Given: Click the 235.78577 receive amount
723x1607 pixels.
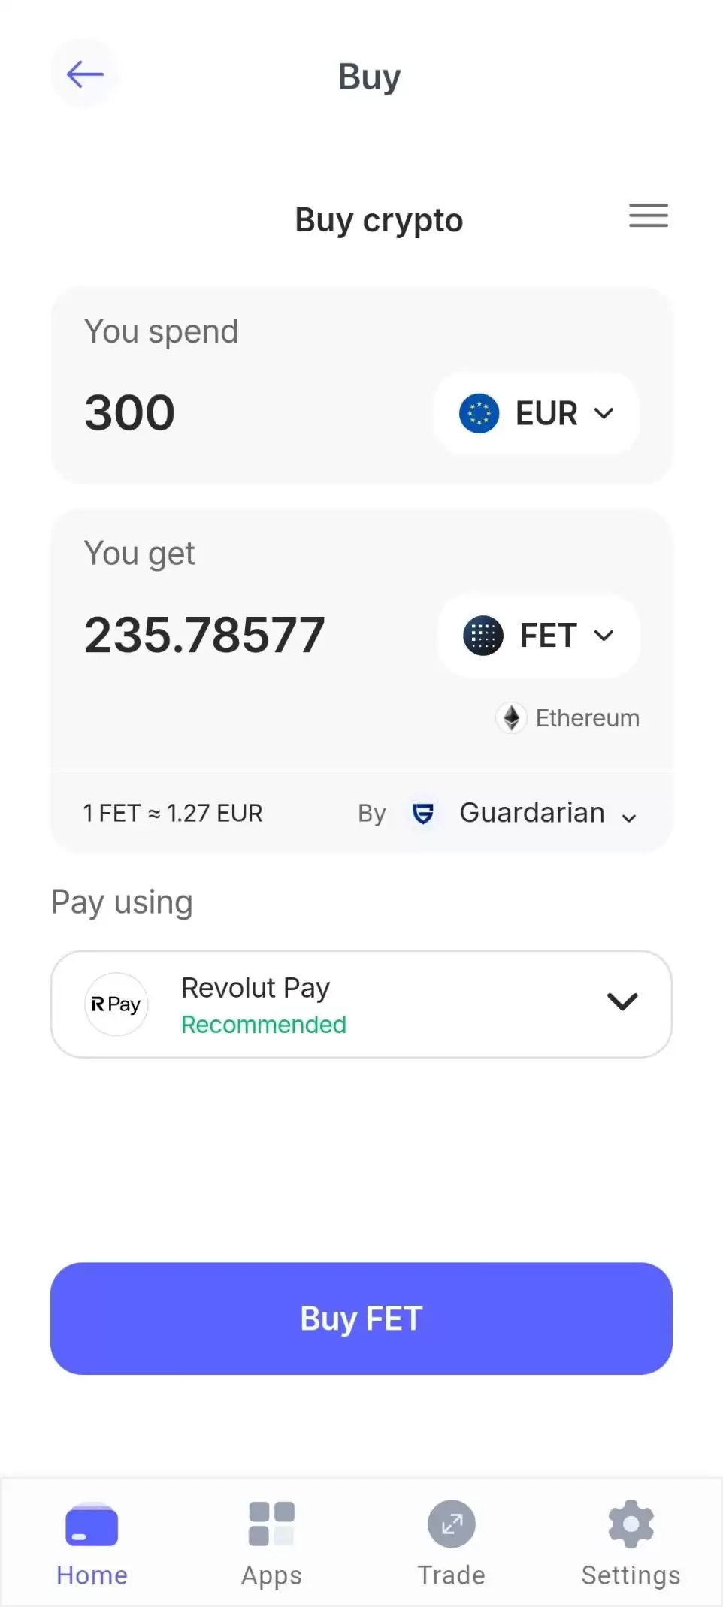Looking at the screenshot, I should [204, 636].
